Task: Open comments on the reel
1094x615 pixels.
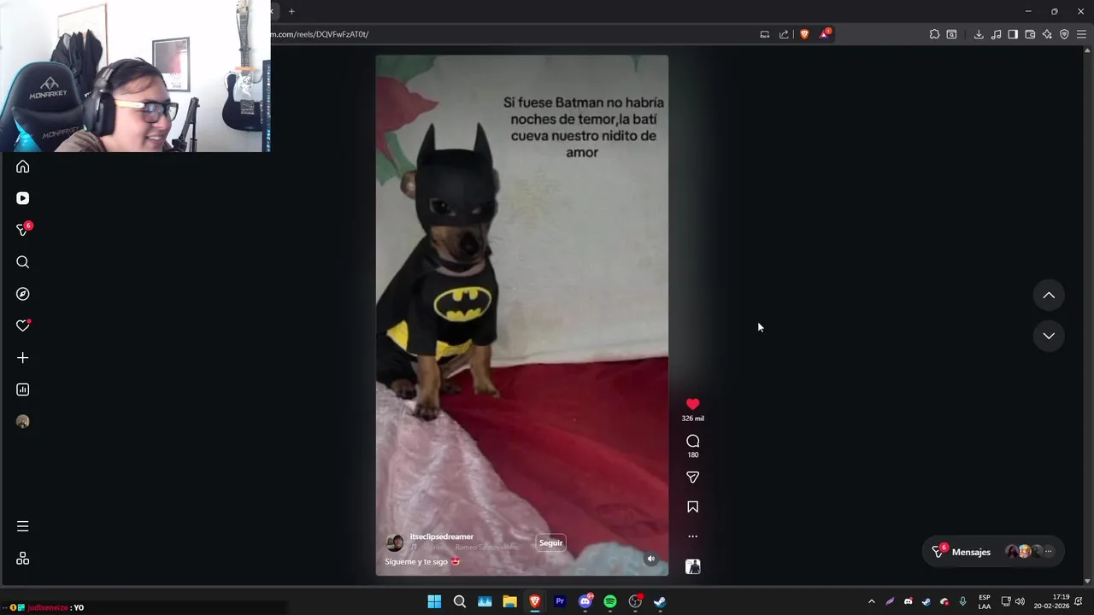Action: pos(693,441)
